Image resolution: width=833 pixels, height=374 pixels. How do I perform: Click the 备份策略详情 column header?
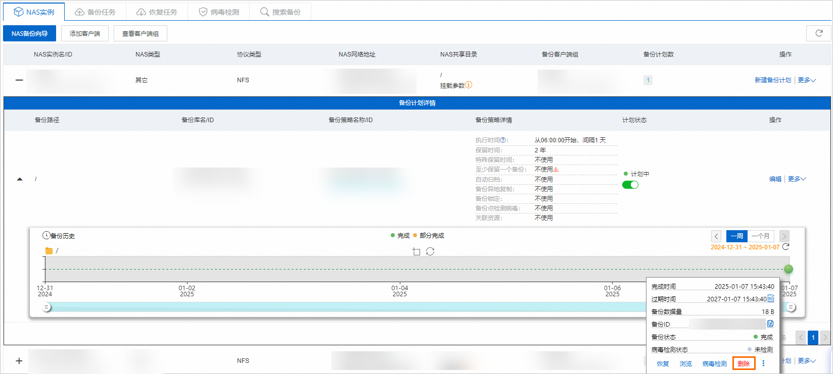494,120
